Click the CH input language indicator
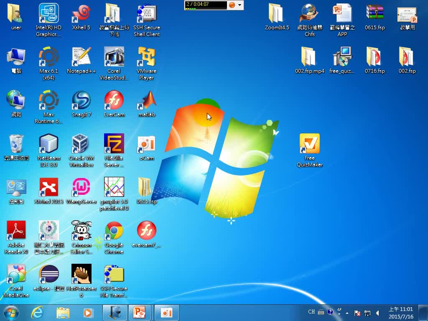 (x=311, y=312)
